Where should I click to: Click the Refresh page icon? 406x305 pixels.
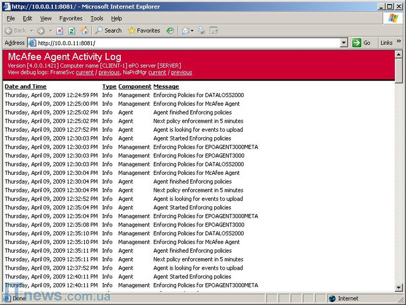(72, 30)
